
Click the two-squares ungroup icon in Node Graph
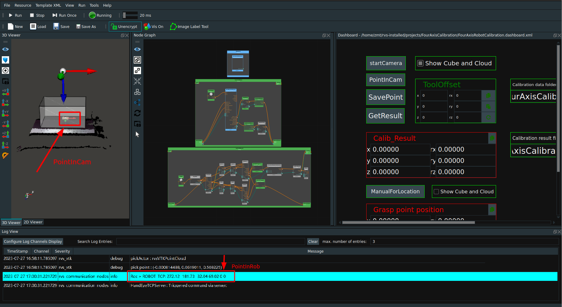137,71
